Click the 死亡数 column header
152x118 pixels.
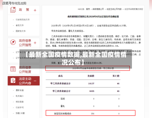tap(116, 76)
